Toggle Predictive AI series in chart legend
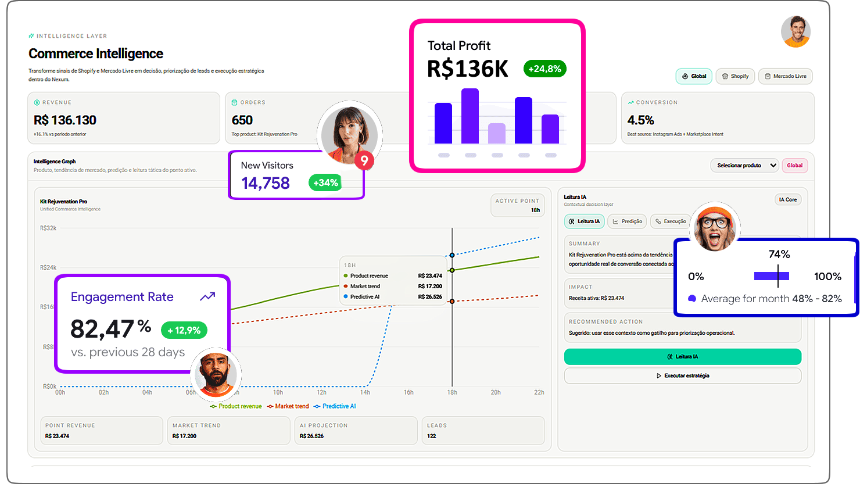 (x=335, y=407)
